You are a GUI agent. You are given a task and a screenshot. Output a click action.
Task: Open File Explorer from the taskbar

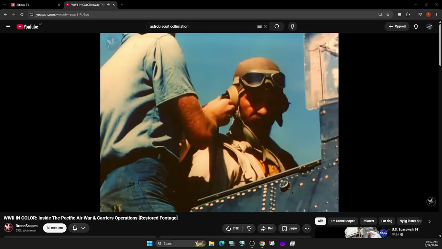(212, 243)
